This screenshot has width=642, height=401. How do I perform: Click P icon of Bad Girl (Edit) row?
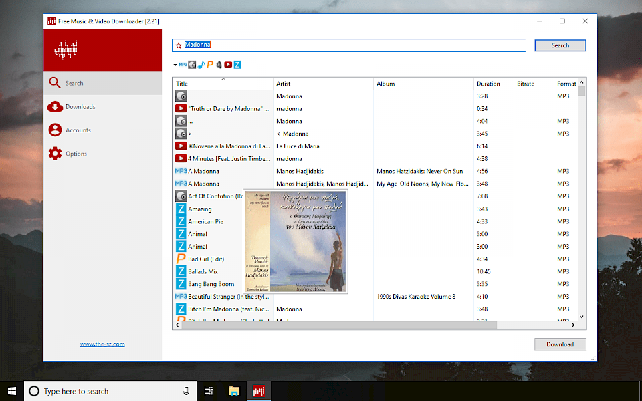(181, 259)
